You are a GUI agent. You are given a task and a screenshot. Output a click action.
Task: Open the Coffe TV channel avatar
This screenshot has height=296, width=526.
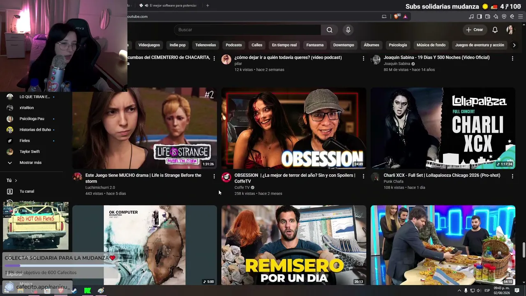pos(226,177)
